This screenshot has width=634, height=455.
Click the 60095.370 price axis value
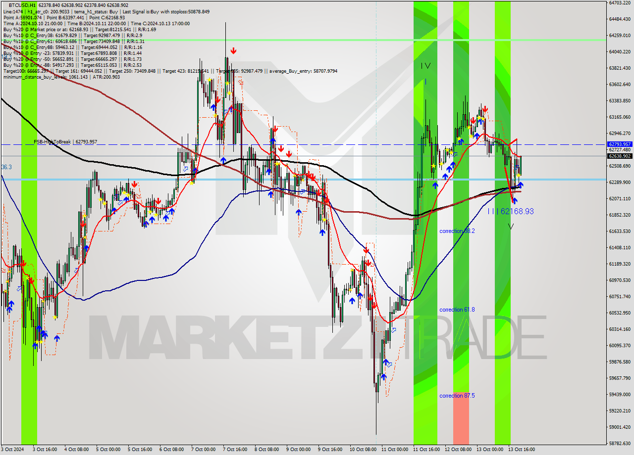[x=619, y=345]
